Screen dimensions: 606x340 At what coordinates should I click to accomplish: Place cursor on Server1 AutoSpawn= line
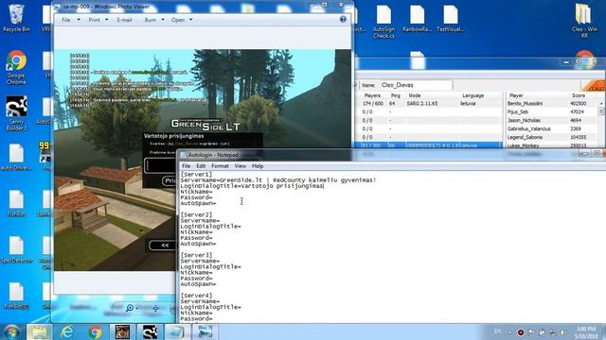(x=198, y=203)
